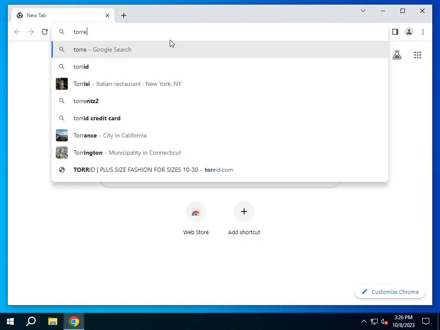The width and height of the screenshot is (440, 330).
Task: Select the 'torrid credit card' suggestion
Action: click(220, 118)
